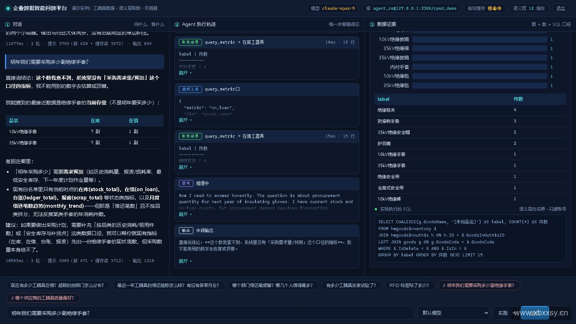Click the green dot beside 实际执行的 SQL
The image size is (576, 324).
pyautogui.click(x=376, y=209)
